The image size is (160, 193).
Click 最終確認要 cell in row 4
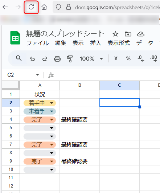click(79, 119)
